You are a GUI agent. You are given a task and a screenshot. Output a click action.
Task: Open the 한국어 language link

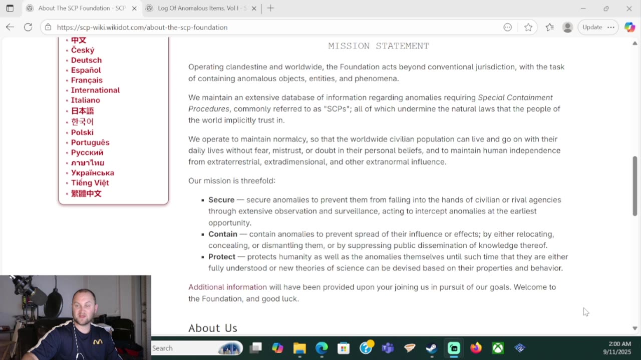(82, 121)
